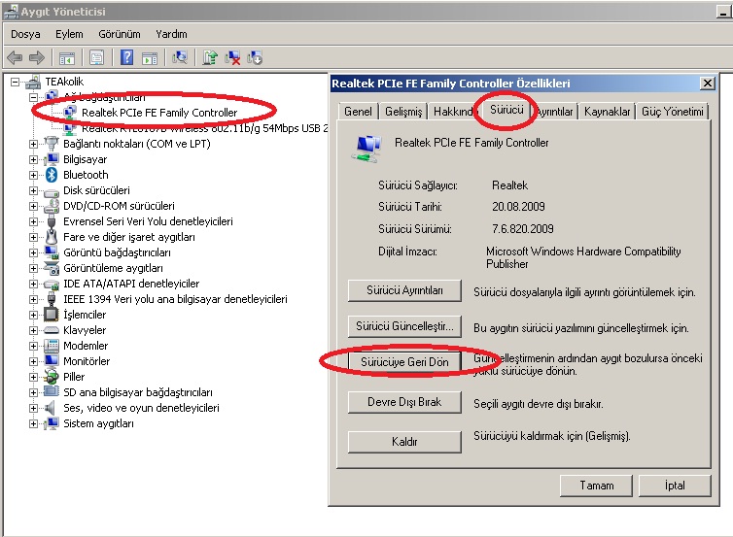Click the Sürücü Güncelleştir... button
This screenshot has height=537, width=733.
[404, 326]
